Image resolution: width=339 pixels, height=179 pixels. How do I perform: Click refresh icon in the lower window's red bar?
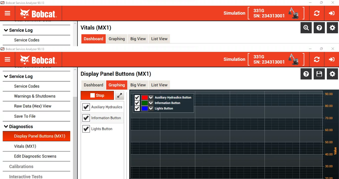pyautogui.click(x=317, y=60)
